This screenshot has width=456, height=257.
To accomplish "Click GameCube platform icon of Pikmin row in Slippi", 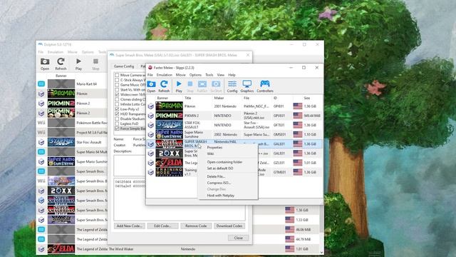I will tap(150, 106).
